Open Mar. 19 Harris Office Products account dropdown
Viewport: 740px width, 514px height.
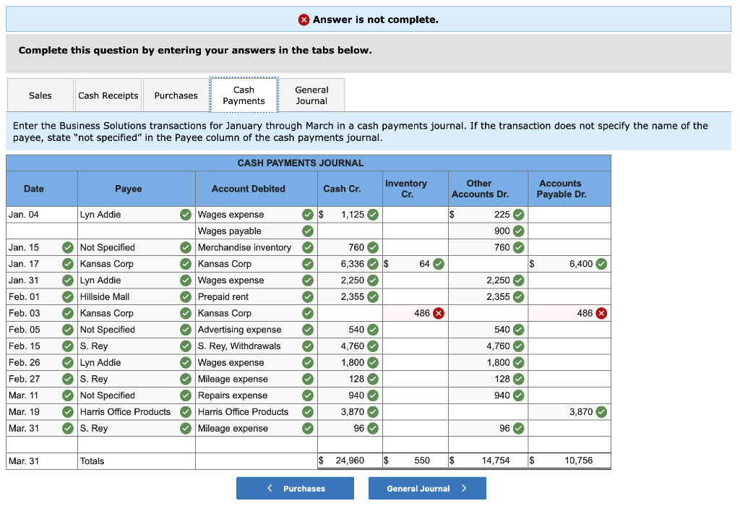click(257, 412)
